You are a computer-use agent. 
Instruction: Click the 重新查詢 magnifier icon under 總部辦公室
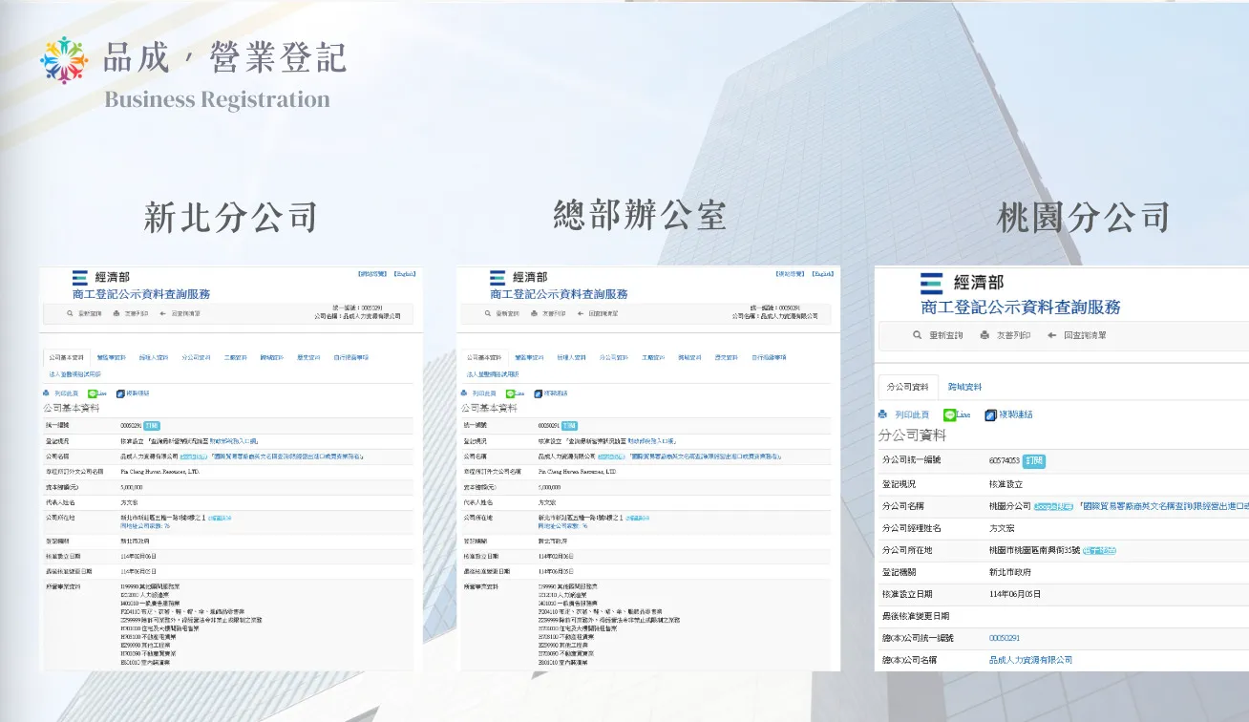click(487, 313)
